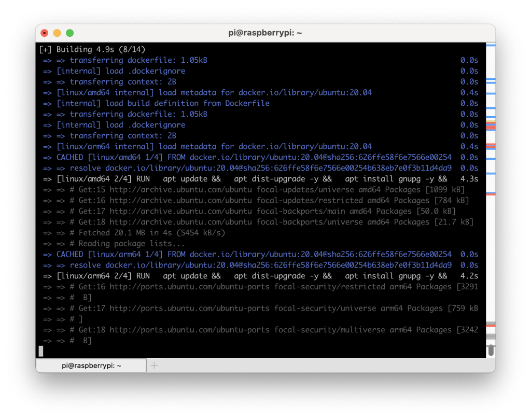Click 'Fetched 20.1 MB in 4s' line
The image size is (531, 420).
(x=151, y=233)
